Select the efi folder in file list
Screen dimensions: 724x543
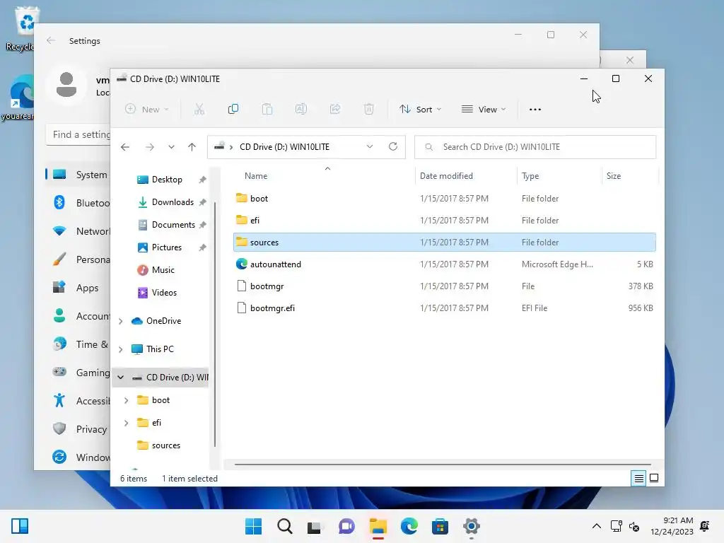point(444,221)
